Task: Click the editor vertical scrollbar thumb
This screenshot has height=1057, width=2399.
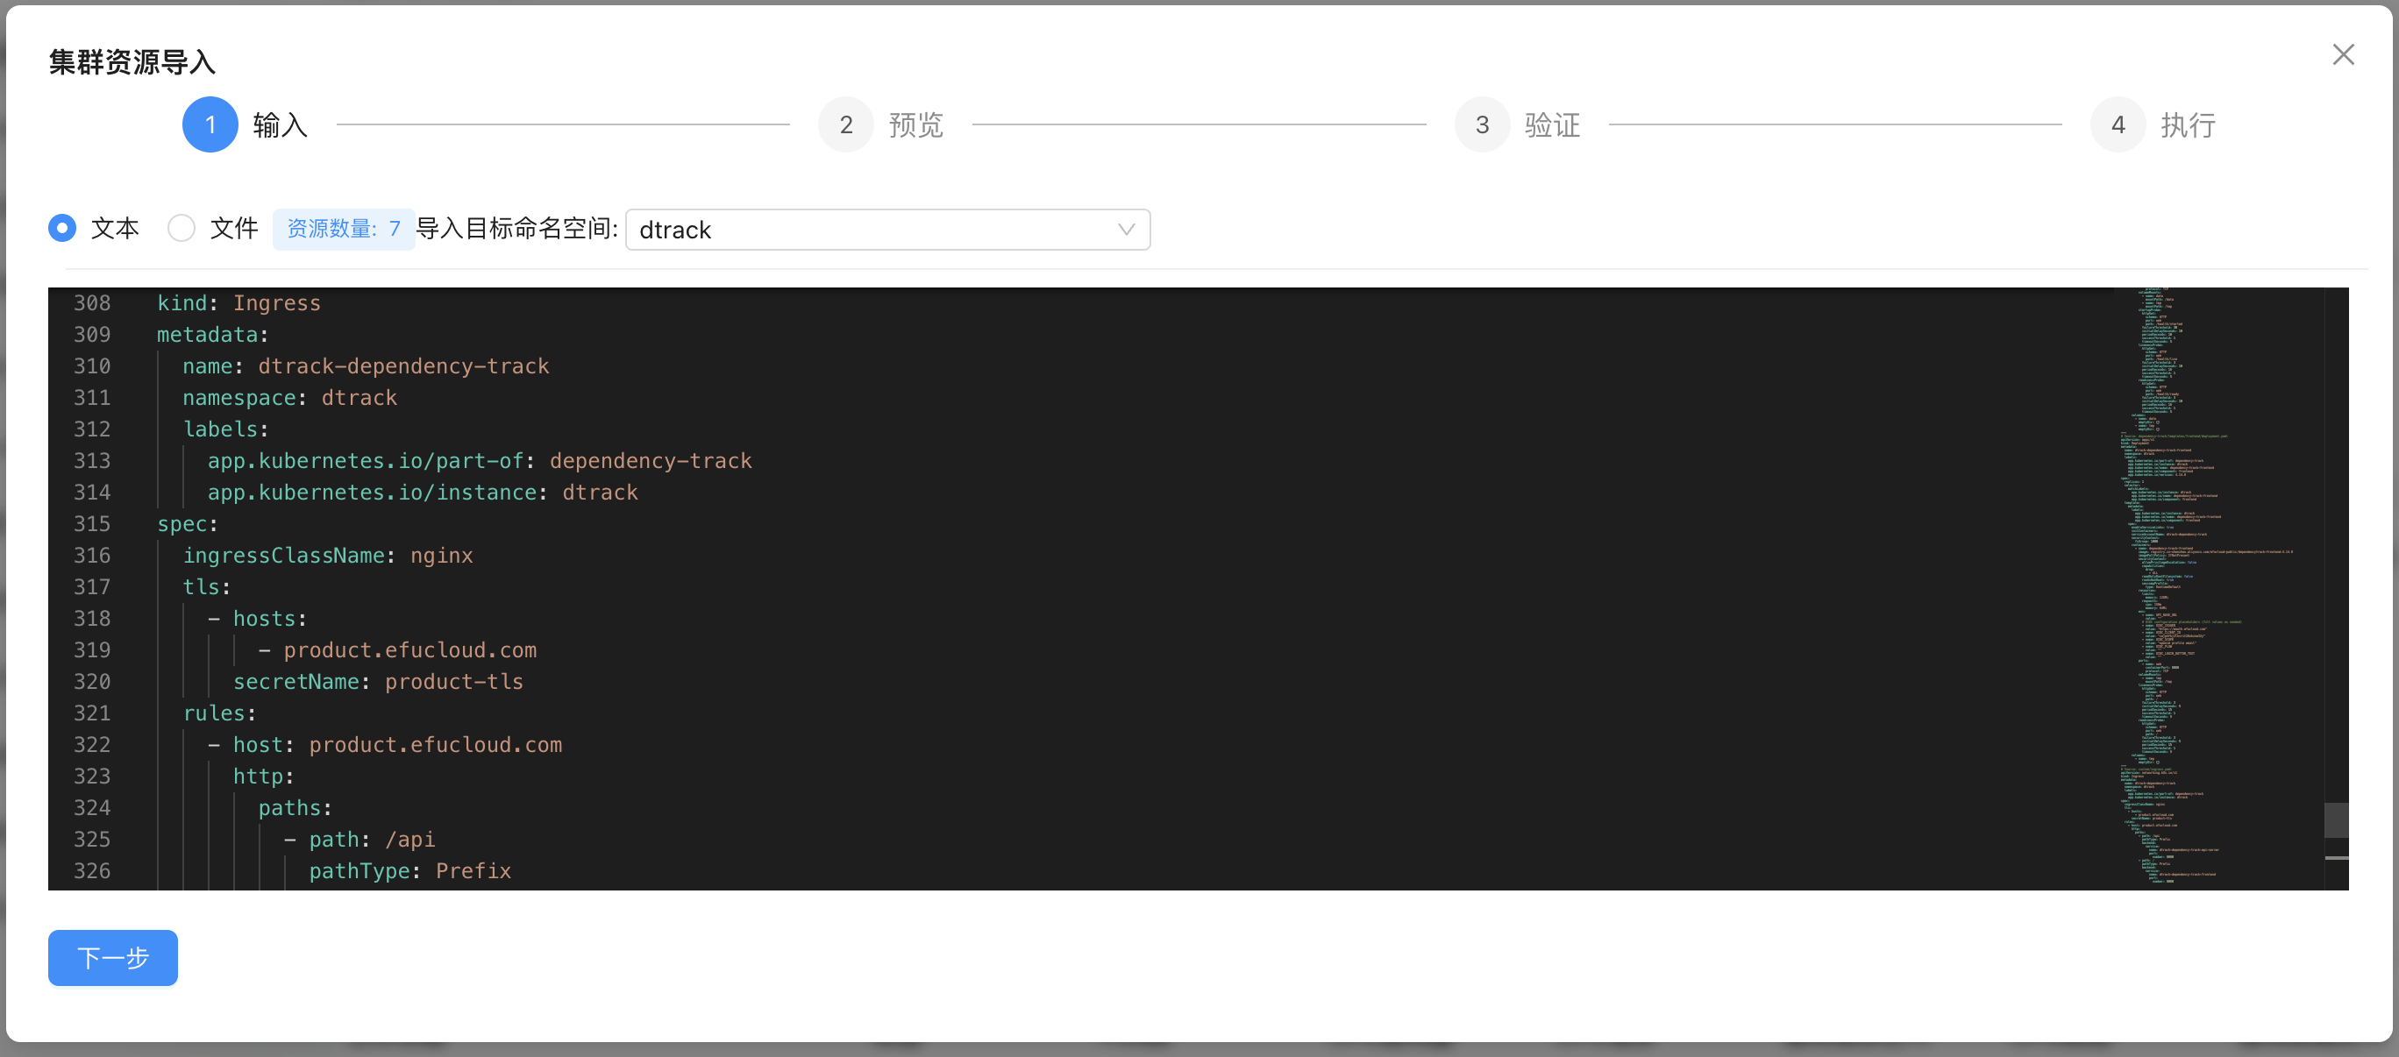Action: click(2335, 819)
